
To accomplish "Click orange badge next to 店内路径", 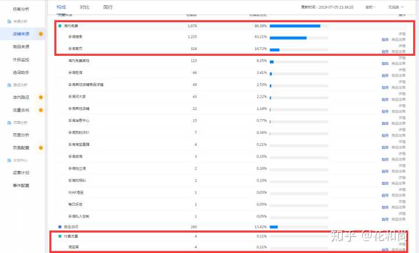I will (x=40, y=97).
